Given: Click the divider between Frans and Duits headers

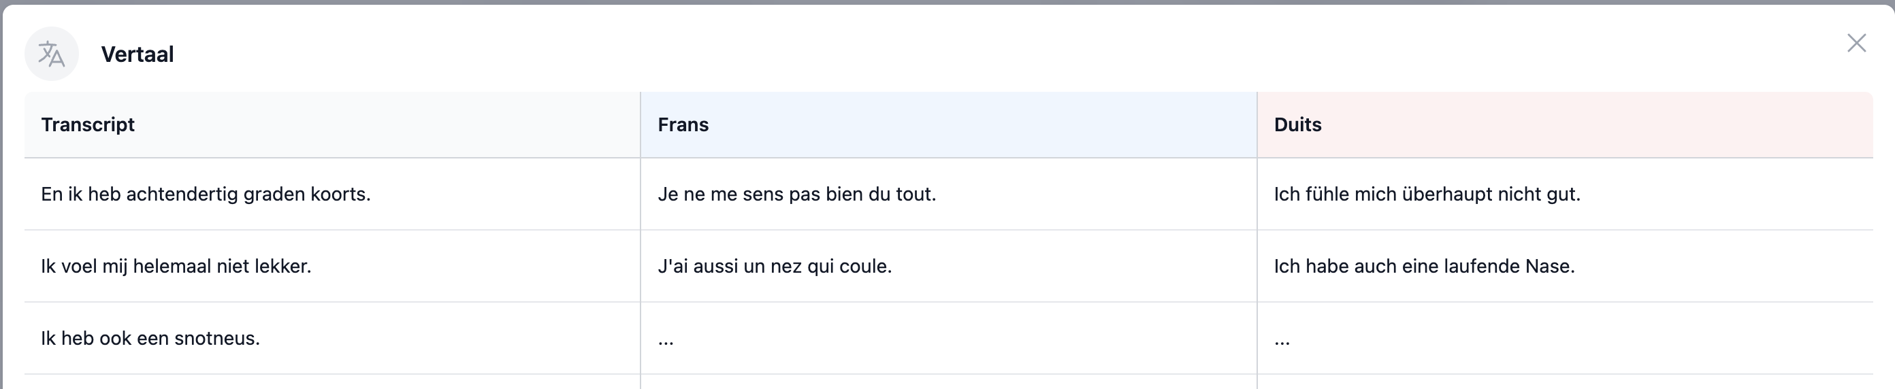Looking at the screenshot, I should pyautogui.click(x=1257, y=125).
